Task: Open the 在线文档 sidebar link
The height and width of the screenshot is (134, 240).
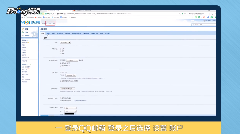Action: [24, 69]
